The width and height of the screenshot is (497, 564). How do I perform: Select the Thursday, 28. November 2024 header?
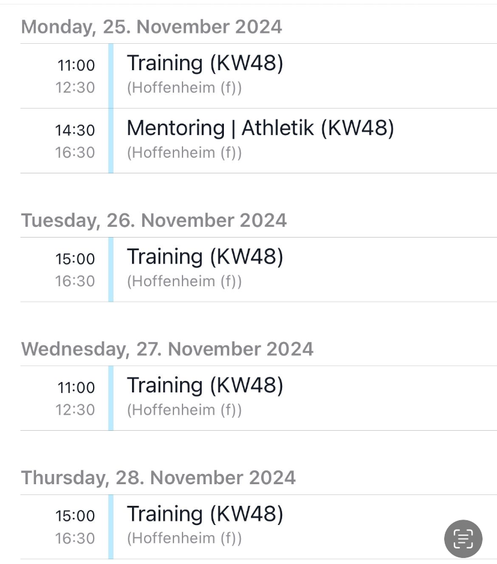(x=158, y=478)
